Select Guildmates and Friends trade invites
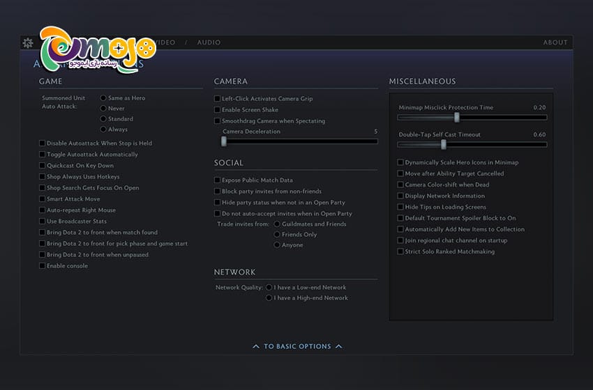The height and width of the screenshot is (390, 593). [277, 224]
